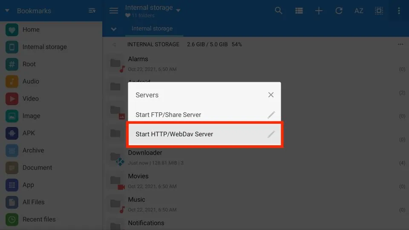409x230 pixels.
Task: Open Home bookmark icon
Action: click(x=12, y=30)
